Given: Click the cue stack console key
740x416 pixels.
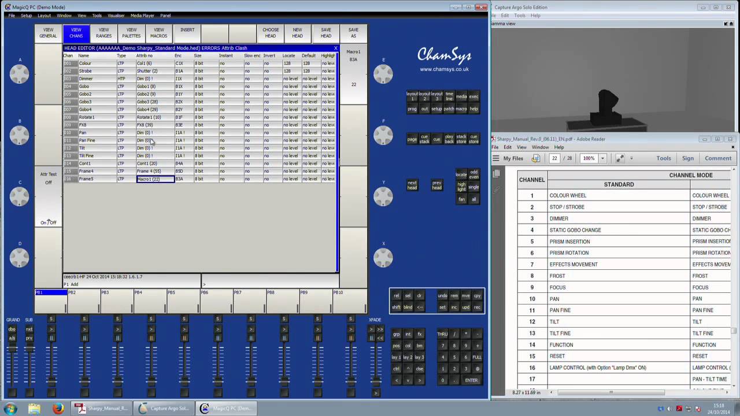Looking at the screenshot, I should pyautogui.click(x=424, y=139).
